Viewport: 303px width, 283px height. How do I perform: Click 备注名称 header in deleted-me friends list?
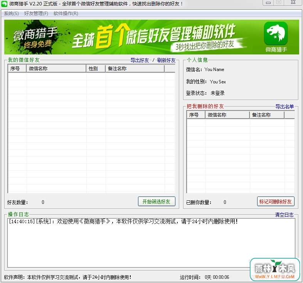pyautogui.click(x=267, y=115)
